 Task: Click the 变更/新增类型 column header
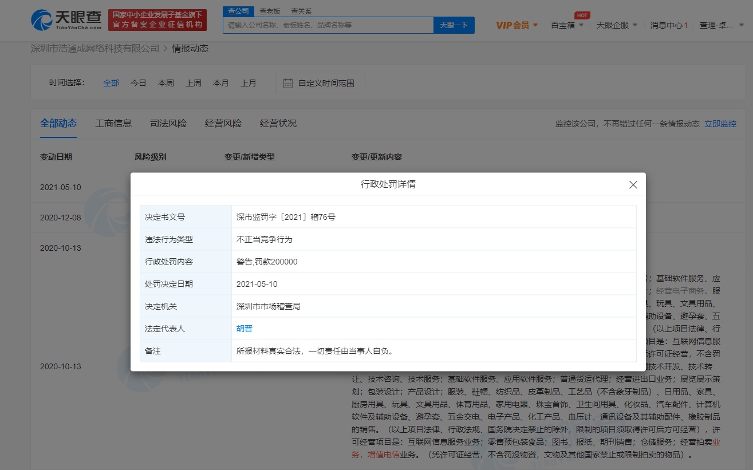coord(250,157)
